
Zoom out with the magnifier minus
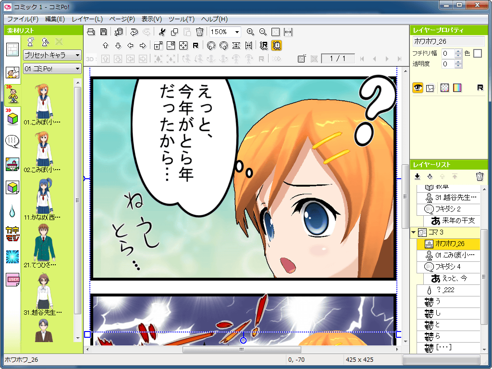(x=263, y=32)
